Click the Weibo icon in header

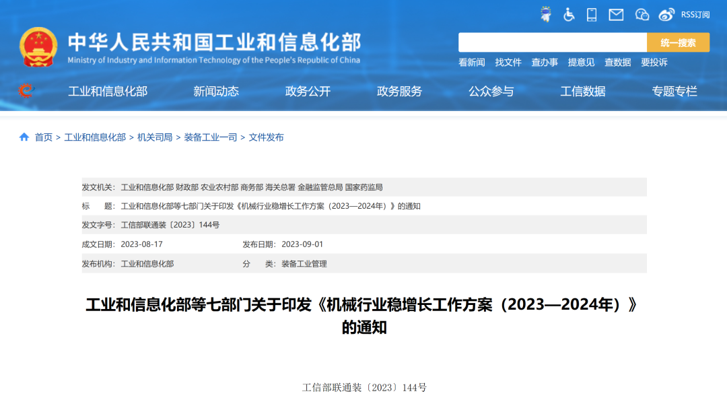pyautogui.click(x=666, y=15)
